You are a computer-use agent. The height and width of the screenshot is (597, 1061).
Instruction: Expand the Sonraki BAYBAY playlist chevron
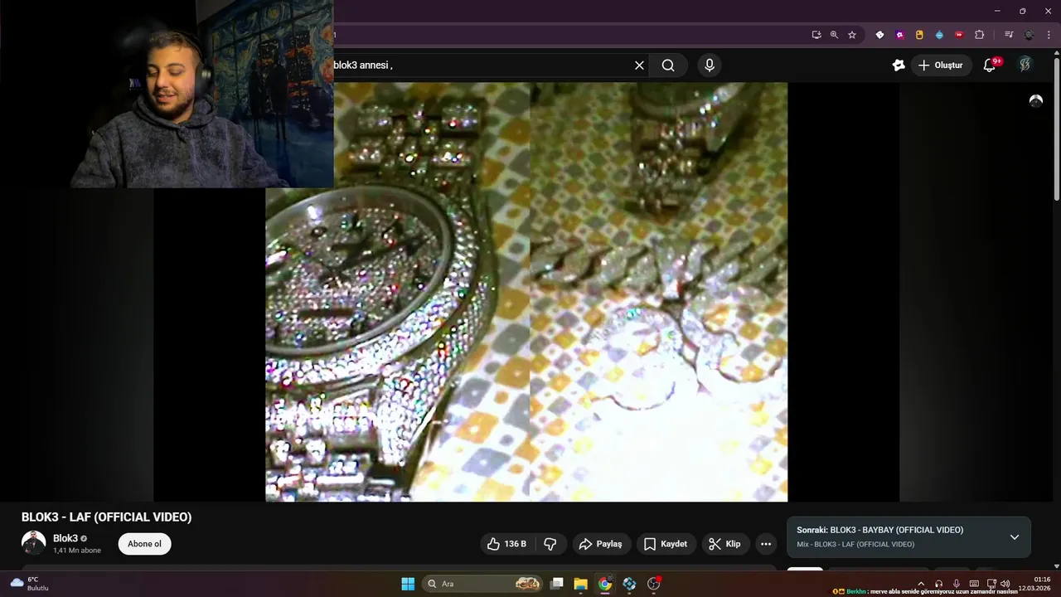1014,537
